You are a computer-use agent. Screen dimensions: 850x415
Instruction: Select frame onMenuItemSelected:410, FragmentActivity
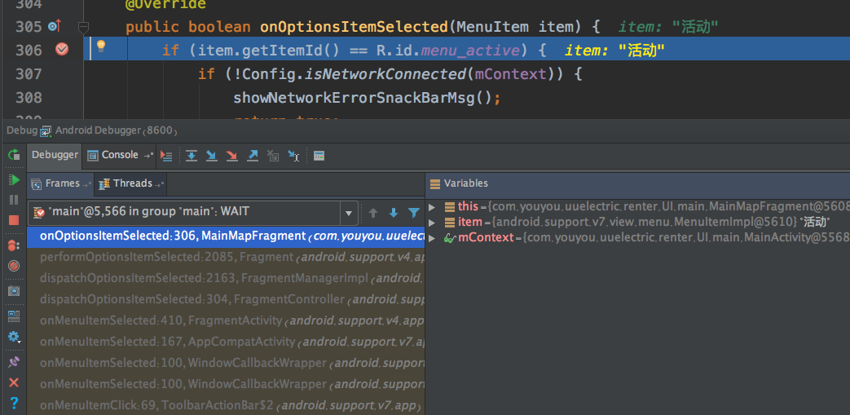226,320
